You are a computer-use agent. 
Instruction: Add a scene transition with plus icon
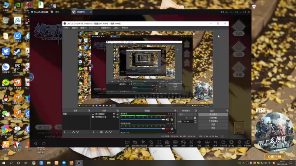click(187, 118)
